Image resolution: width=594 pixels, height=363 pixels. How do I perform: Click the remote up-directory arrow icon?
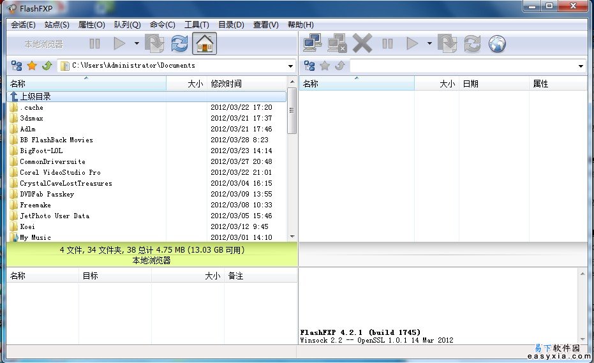(x=340, y=66)
